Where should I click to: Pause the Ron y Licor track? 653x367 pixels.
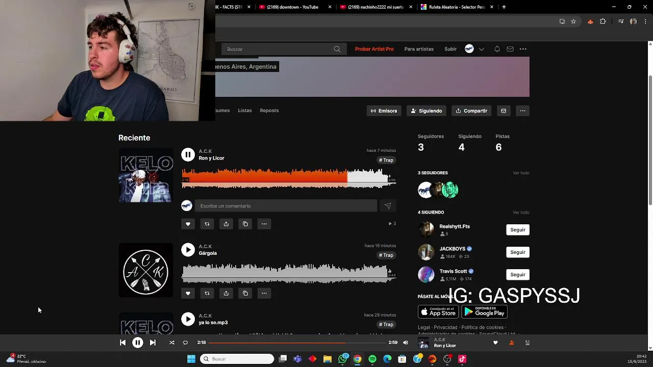pos(188,154)
